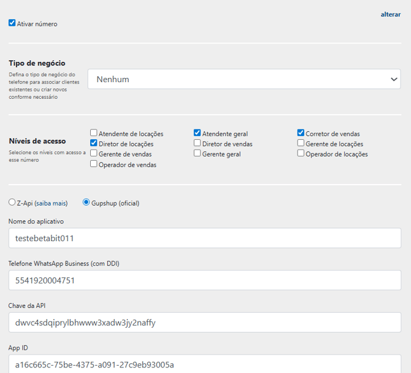
Task: Enable the 'Diretor de vendas' checkbox
Action: (x=198, y=144)
